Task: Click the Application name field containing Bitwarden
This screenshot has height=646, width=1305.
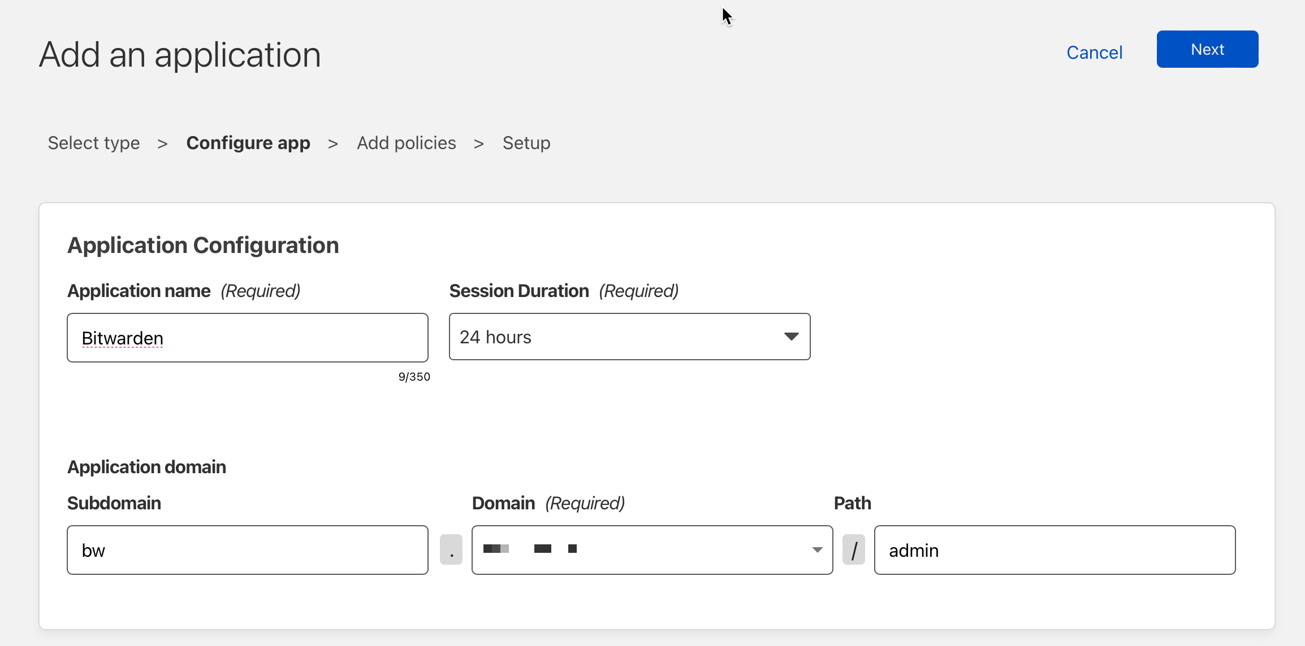Action: click(247, 337)
